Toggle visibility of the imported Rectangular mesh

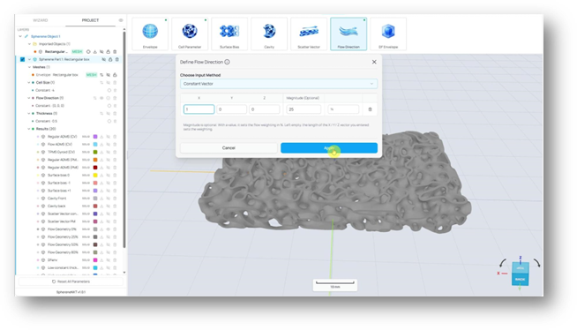tap(101, 51)
